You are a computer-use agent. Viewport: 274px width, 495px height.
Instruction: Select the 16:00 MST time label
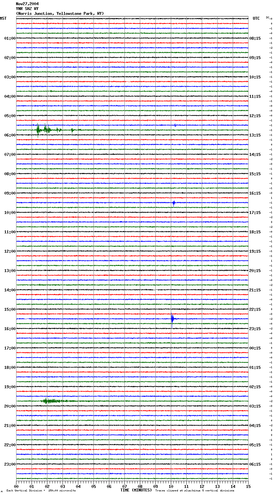pos(10,329)
